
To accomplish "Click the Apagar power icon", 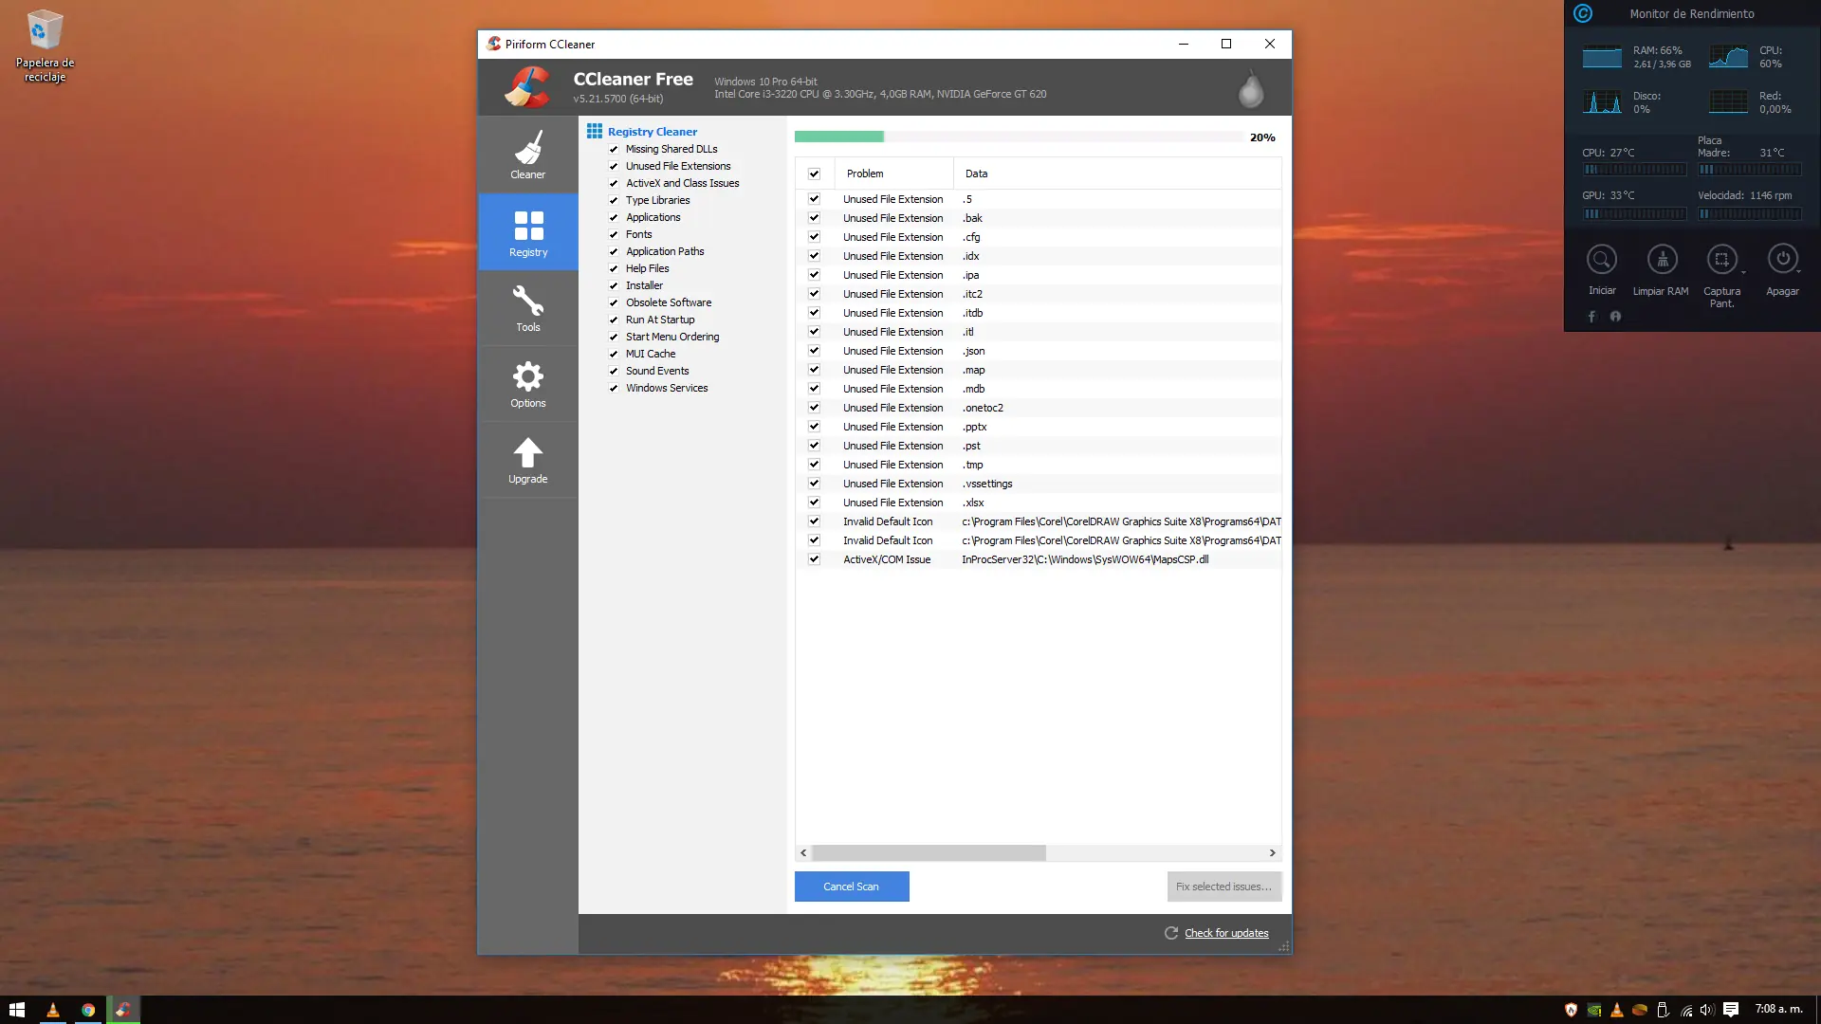I will [1782, 259].
